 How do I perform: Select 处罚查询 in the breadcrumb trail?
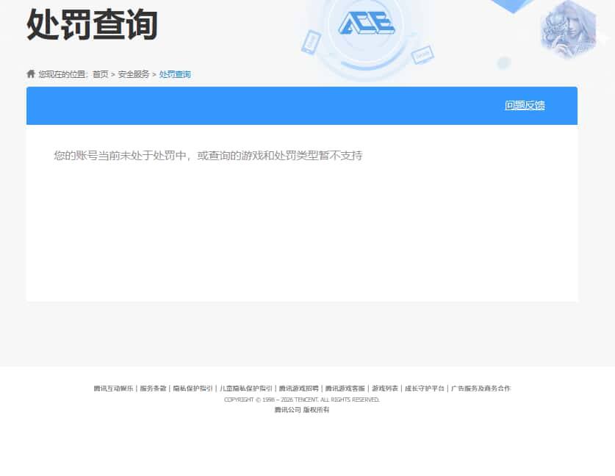tap(174, 74)
